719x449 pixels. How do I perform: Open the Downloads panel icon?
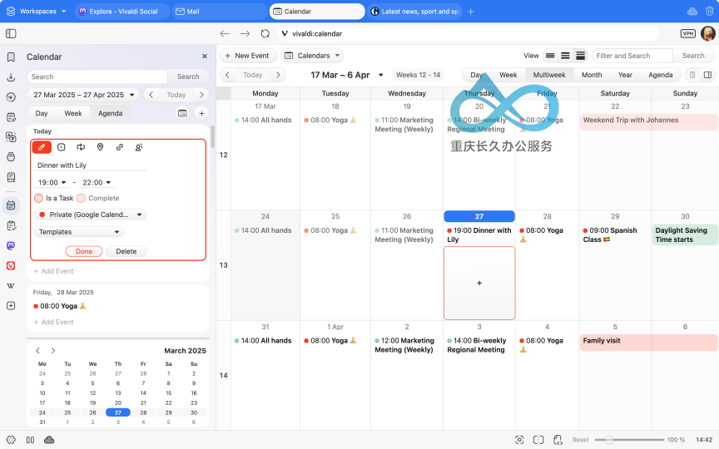coord(11,77)
